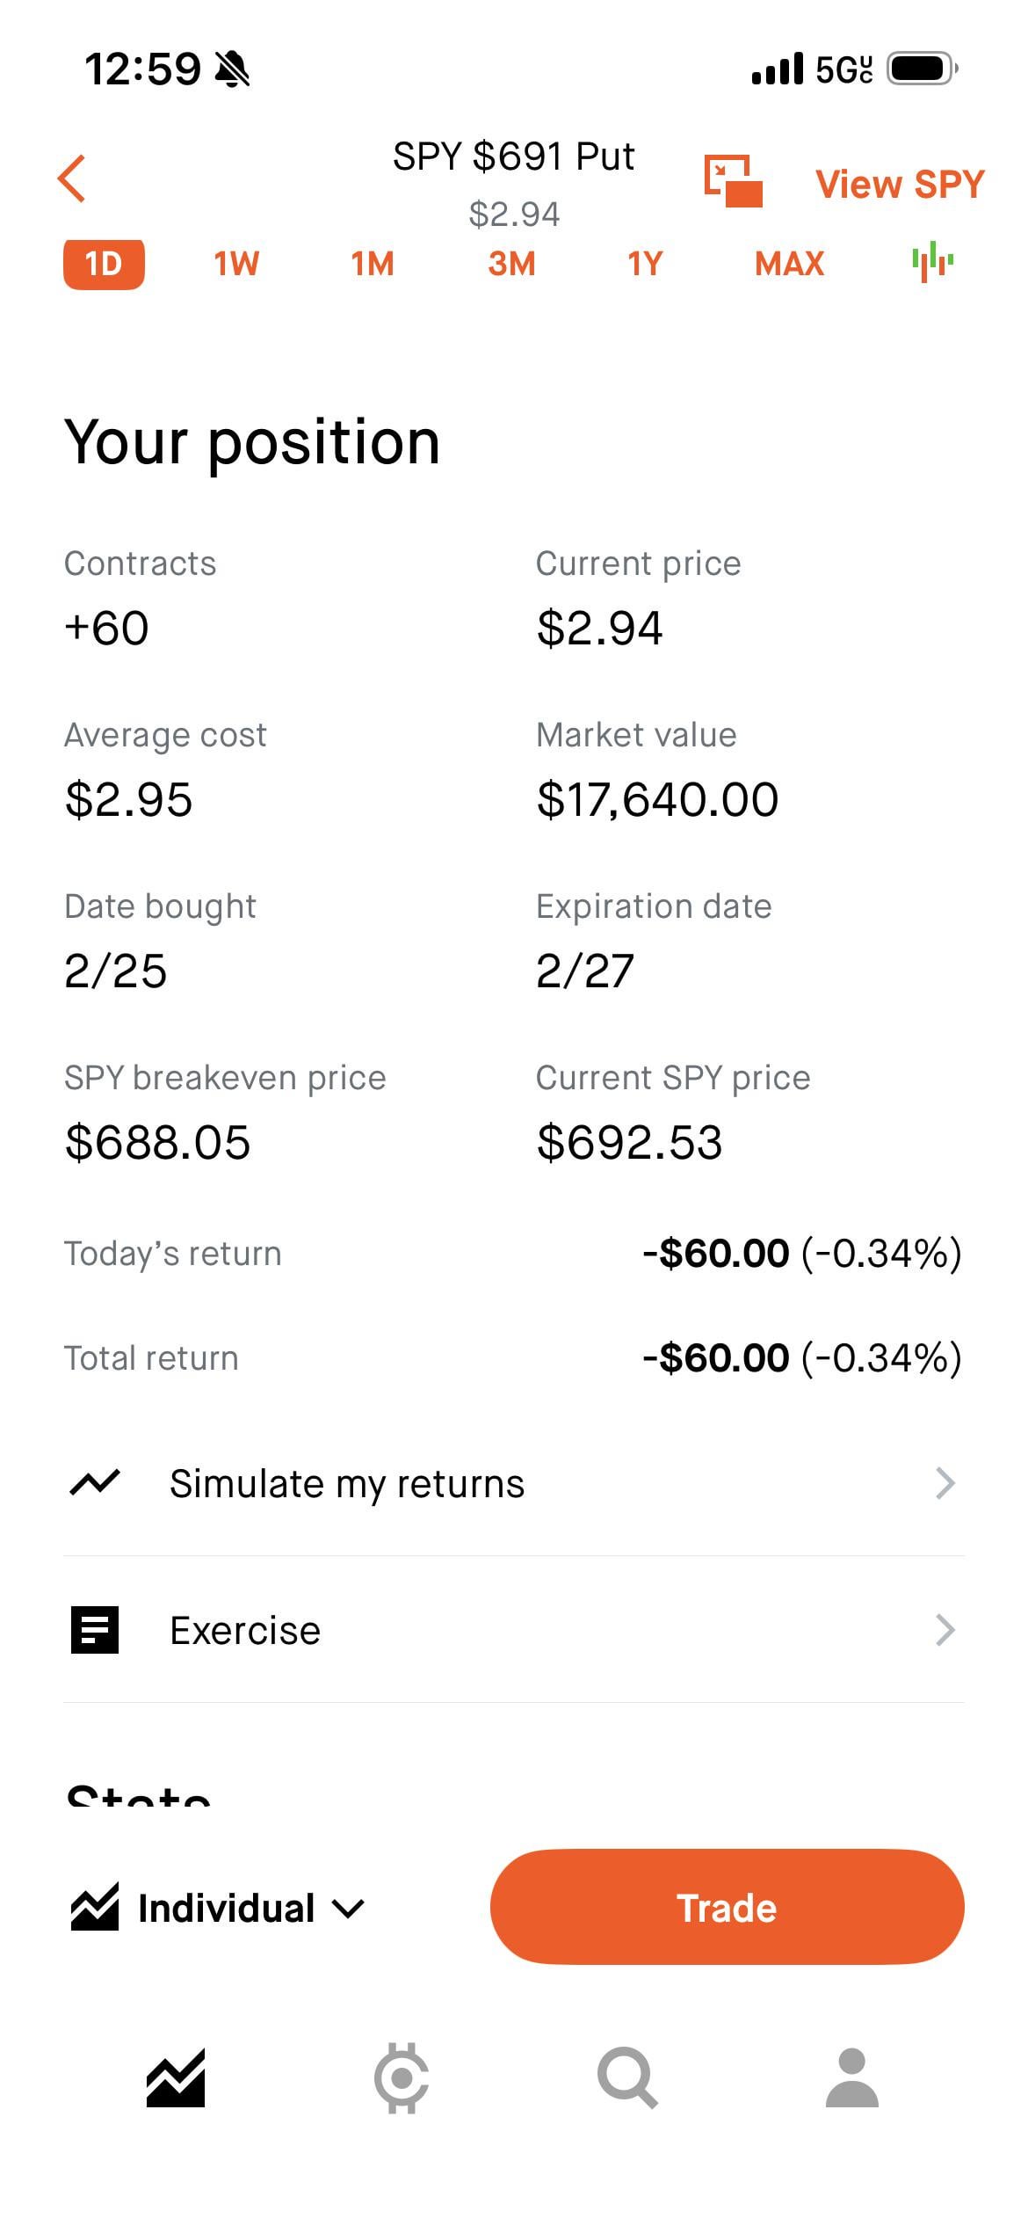Show the MAX chart range
This screenshot has height=2226, width=1028.
tap(789, 264)
